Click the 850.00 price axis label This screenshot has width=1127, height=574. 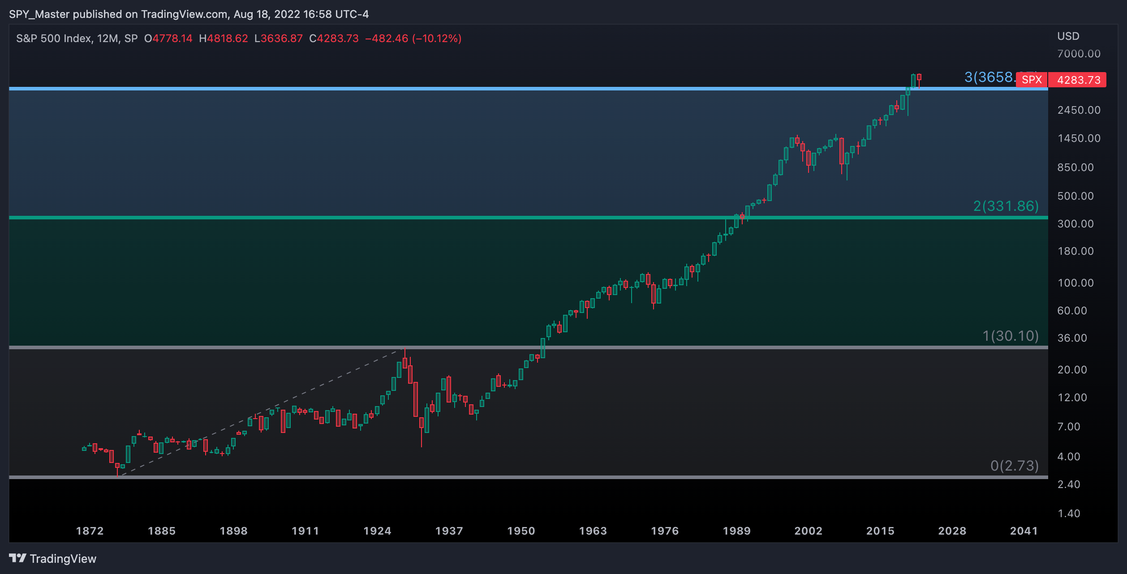(1075, 167)
